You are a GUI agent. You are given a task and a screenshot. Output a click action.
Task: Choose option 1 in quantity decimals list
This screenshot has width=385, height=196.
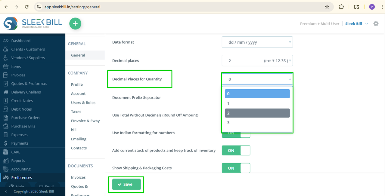tap(257, 103)
